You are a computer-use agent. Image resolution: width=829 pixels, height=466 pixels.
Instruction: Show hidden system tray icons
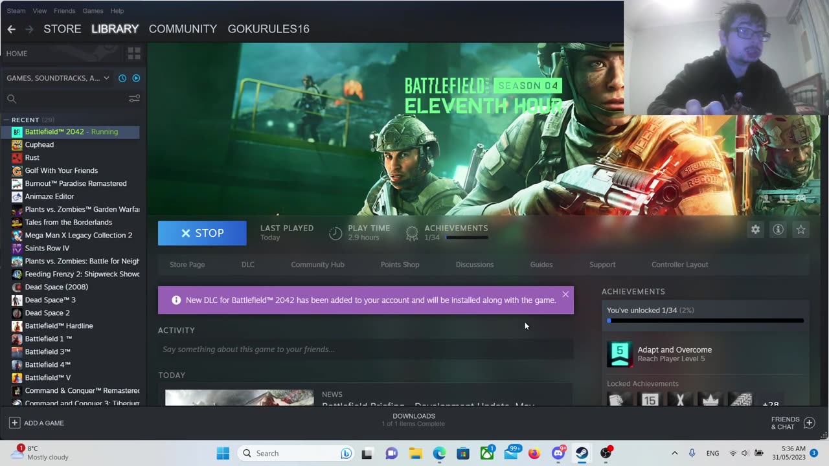(x=674, y=453)
